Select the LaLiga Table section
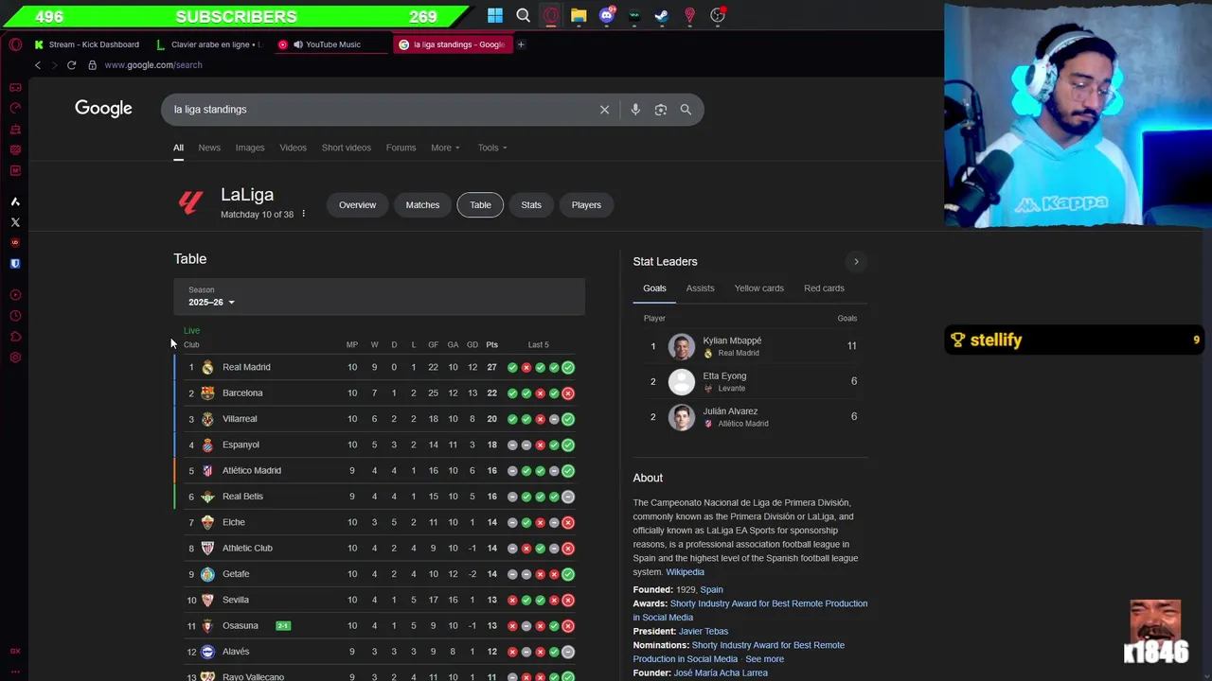The width and height of the screenshot is (1212, 681). pyautogui.click(x=481, y=205)
